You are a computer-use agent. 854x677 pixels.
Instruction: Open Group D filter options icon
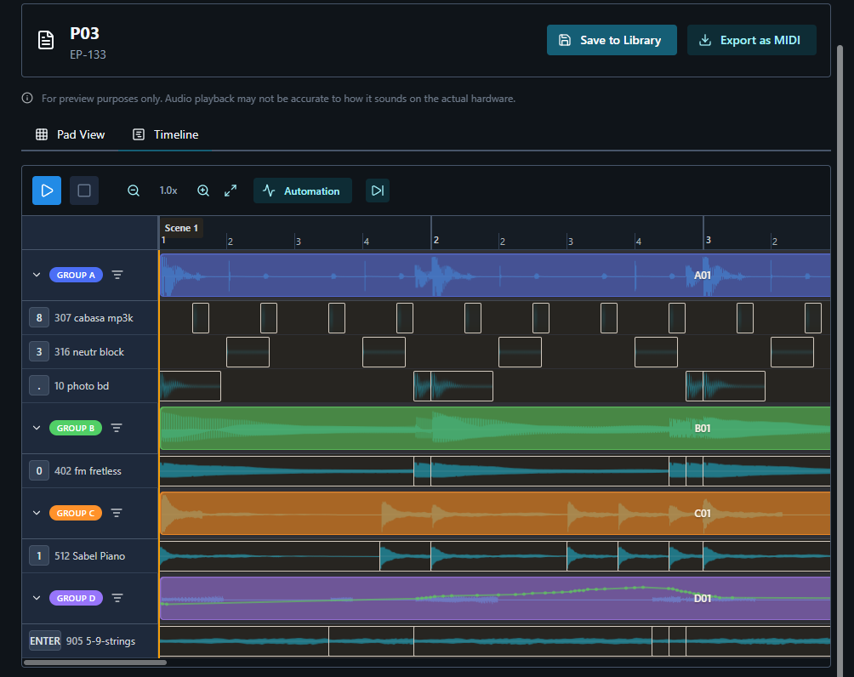[117, 598]
